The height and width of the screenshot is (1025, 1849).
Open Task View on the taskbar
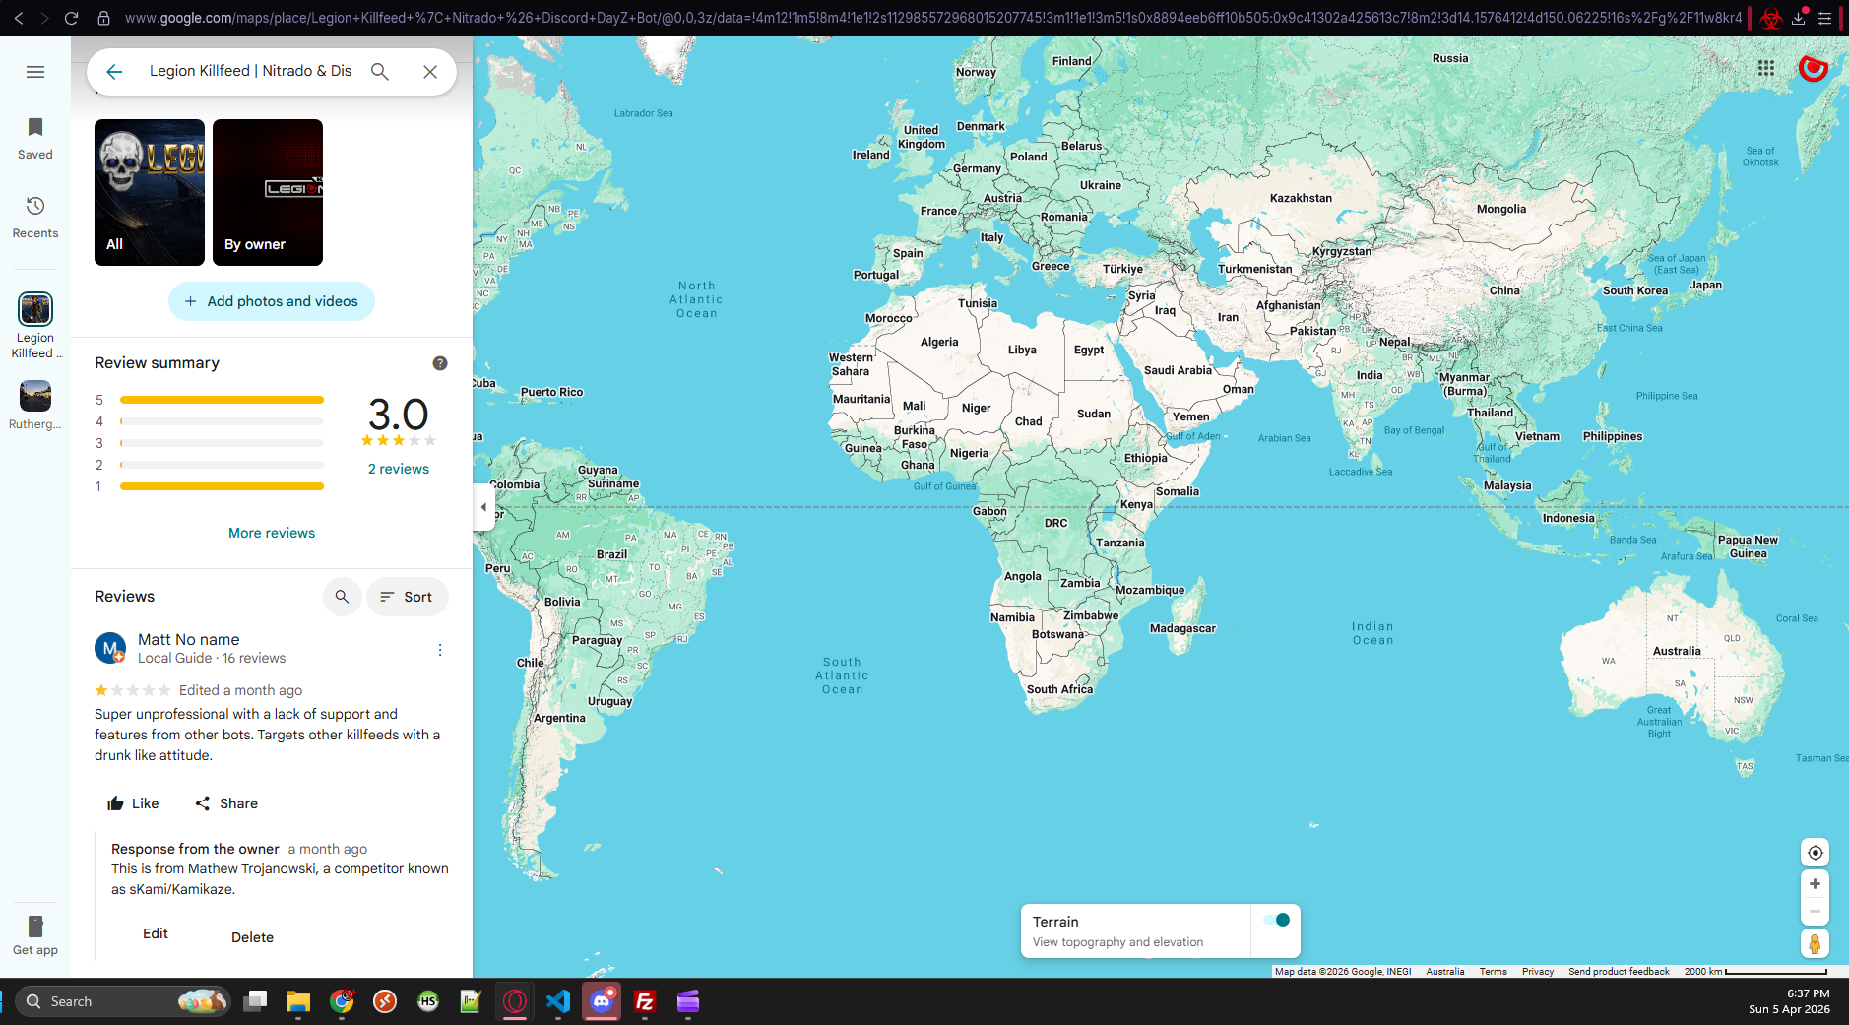coord(256,1001)
